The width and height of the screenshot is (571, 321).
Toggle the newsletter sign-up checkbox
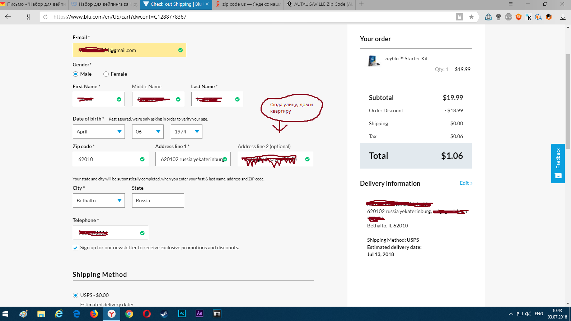pyautogui.click(x=75, y=248)
